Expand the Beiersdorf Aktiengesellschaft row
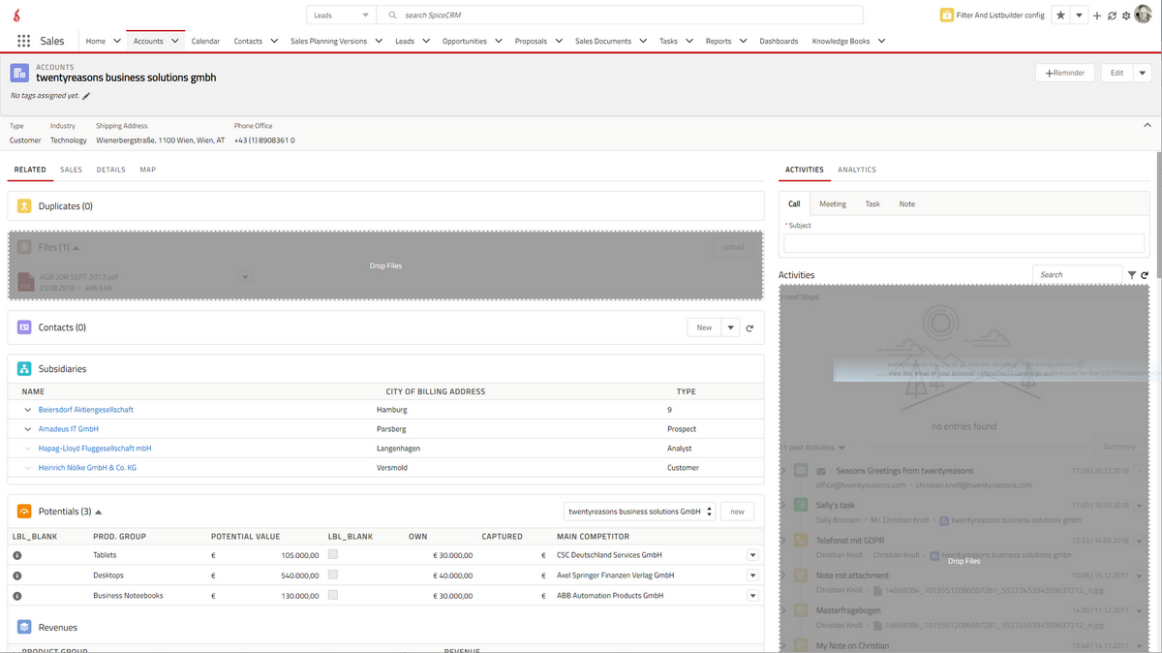 27,410
